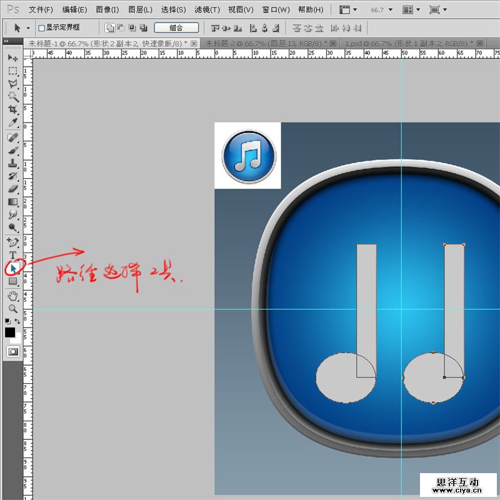Enable the 显示定界框 checkbox
500x500 pixels.
41,28
